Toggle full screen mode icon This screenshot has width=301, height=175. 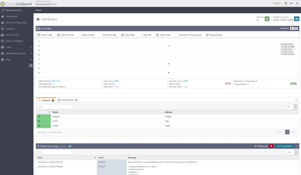point(286,3)
